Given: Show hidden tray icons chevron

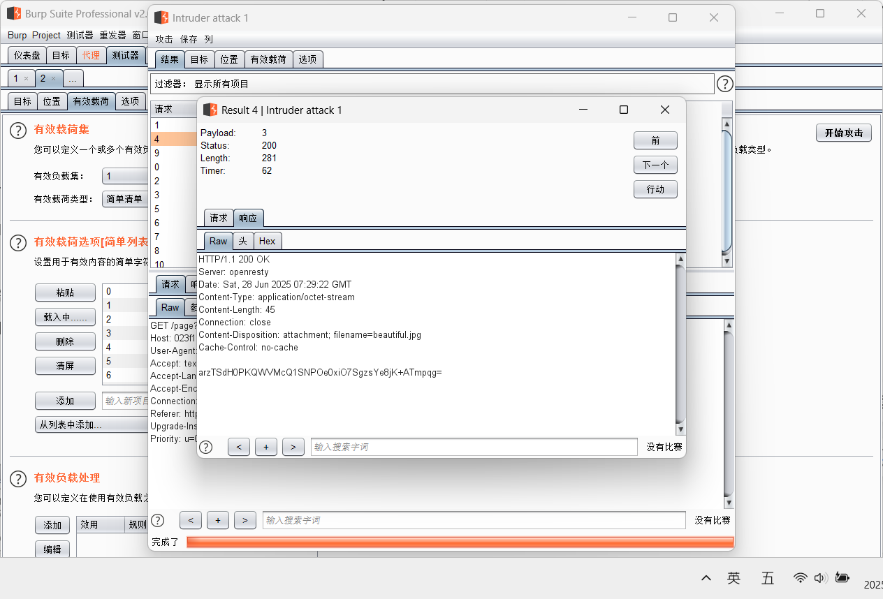Looking at the screenshot, I should click(x=706, y=578).
